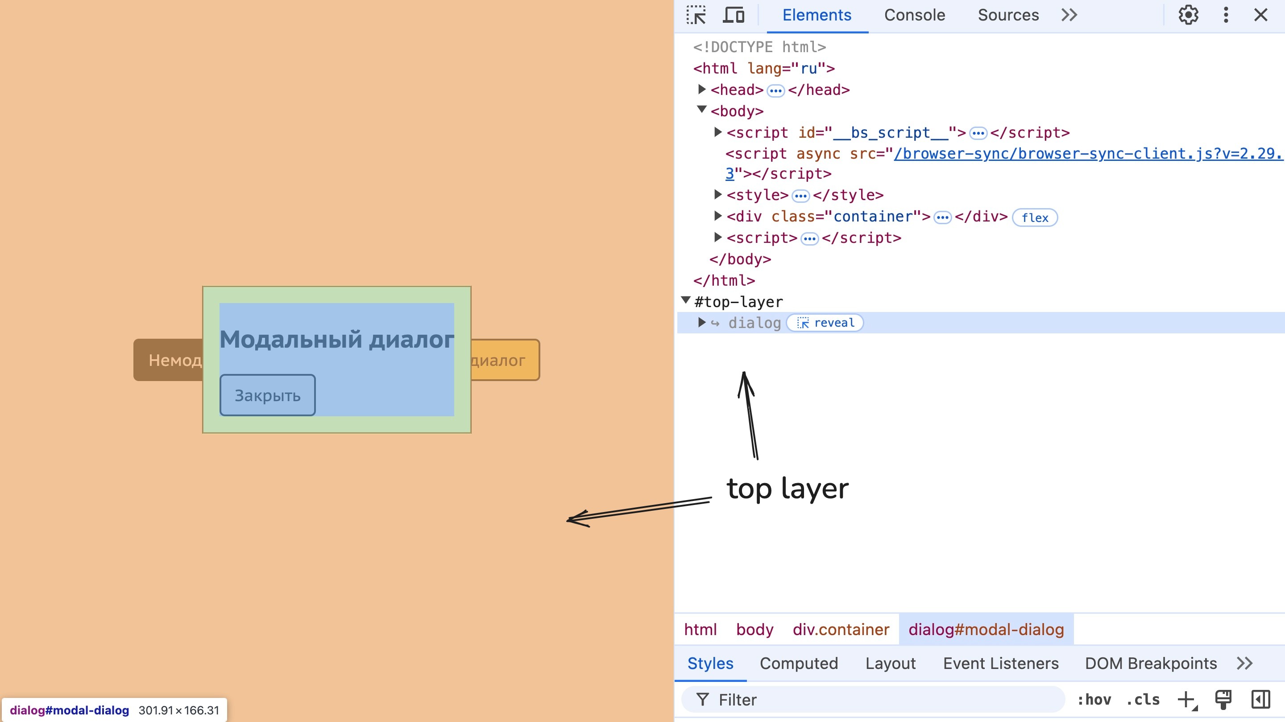Image resolution: width=1285 pixels, height=722 pixels.
Task: Open DevTools settings gear
Action: point(1188,15)
